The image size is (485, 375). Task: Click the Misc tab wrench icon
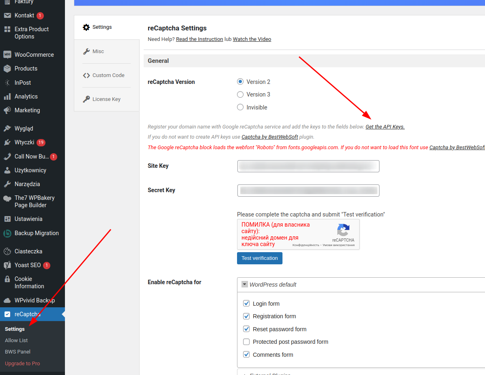coord(86,51)
